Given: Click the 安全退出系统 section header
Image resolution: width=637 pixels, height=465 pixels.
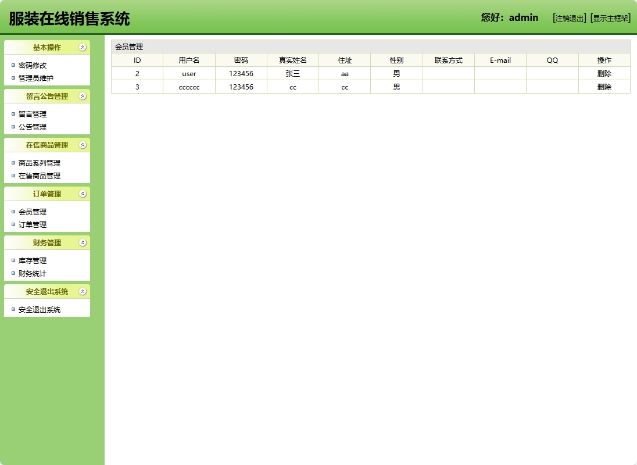Looking at the screenshot, I should point(47,292).
